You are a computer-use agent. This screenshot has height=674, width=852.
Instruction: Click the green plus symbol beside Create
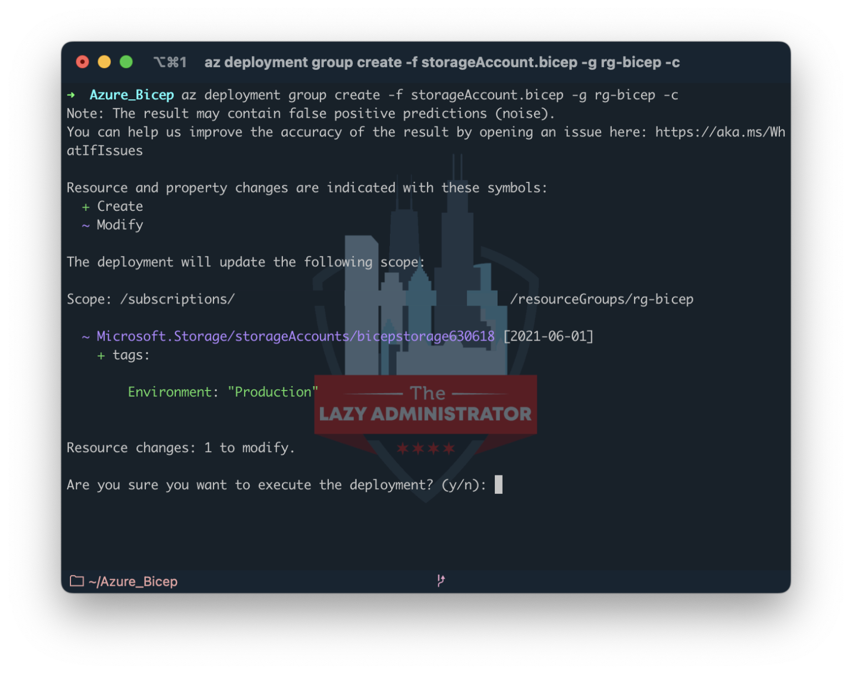pyautogui.click(x=85, y=207)
